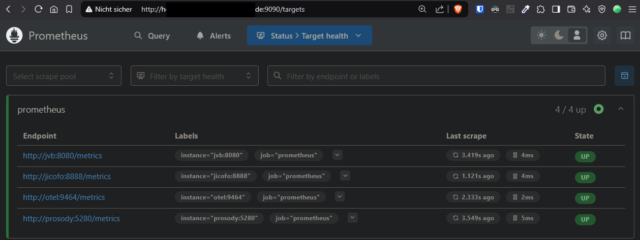Screen dimensions: 640x240
Task: Open the documentation book icon
Action: coord(625,36)
